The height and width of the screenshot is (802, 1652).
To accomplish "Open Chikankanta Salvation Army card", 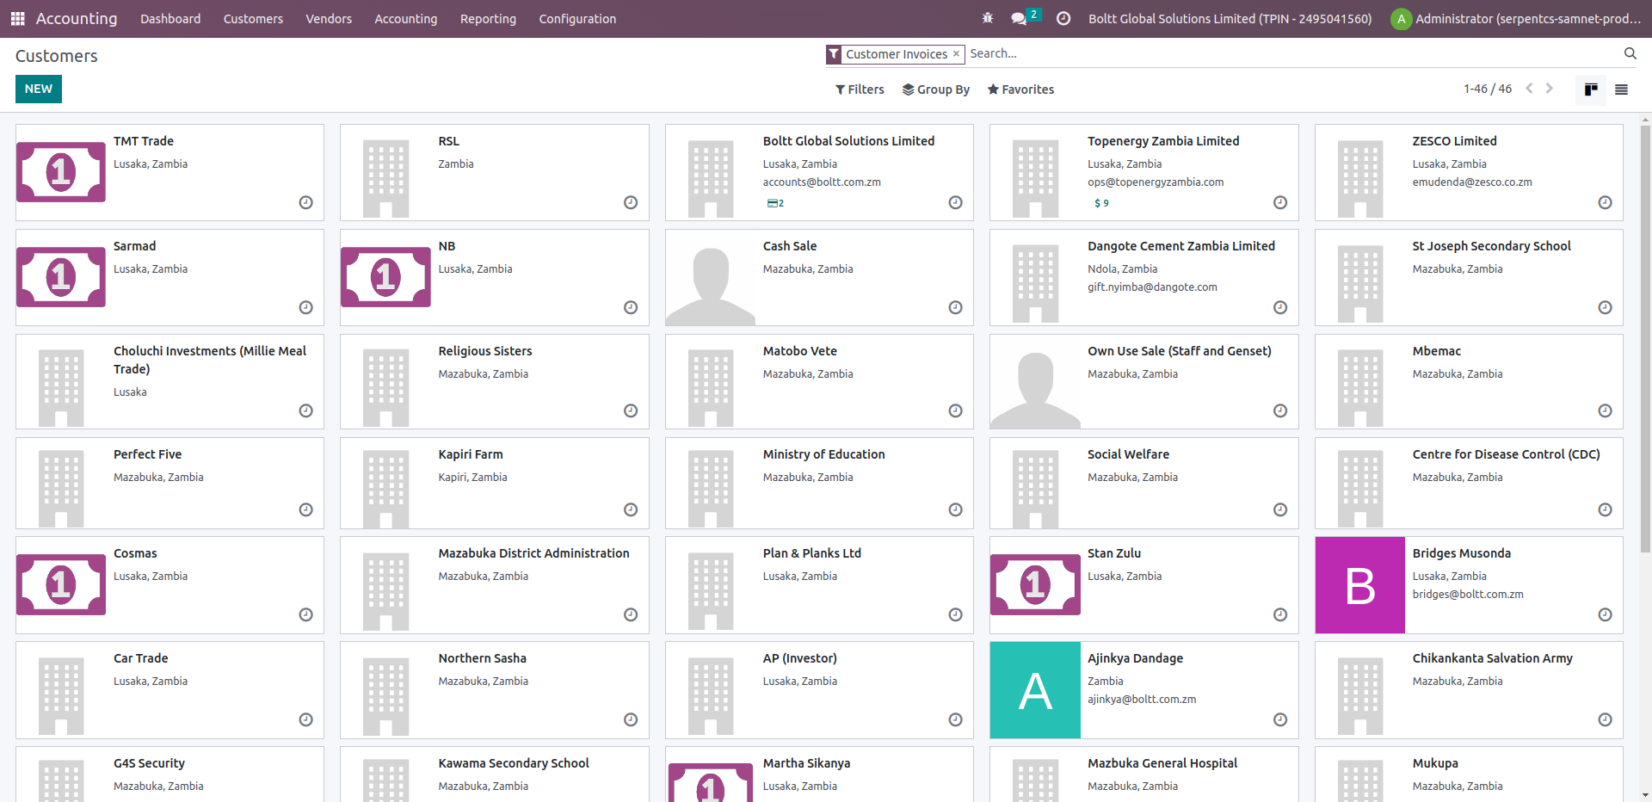I will (1469, 690).
